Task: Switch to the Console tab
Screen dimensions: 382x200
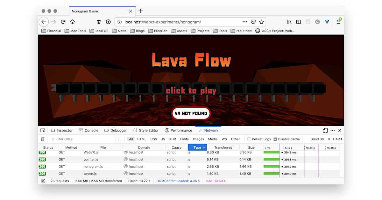Action: coord(89,130)
